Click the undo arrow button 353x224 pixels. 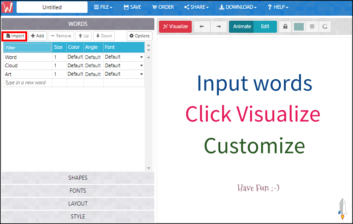[202, 27]
